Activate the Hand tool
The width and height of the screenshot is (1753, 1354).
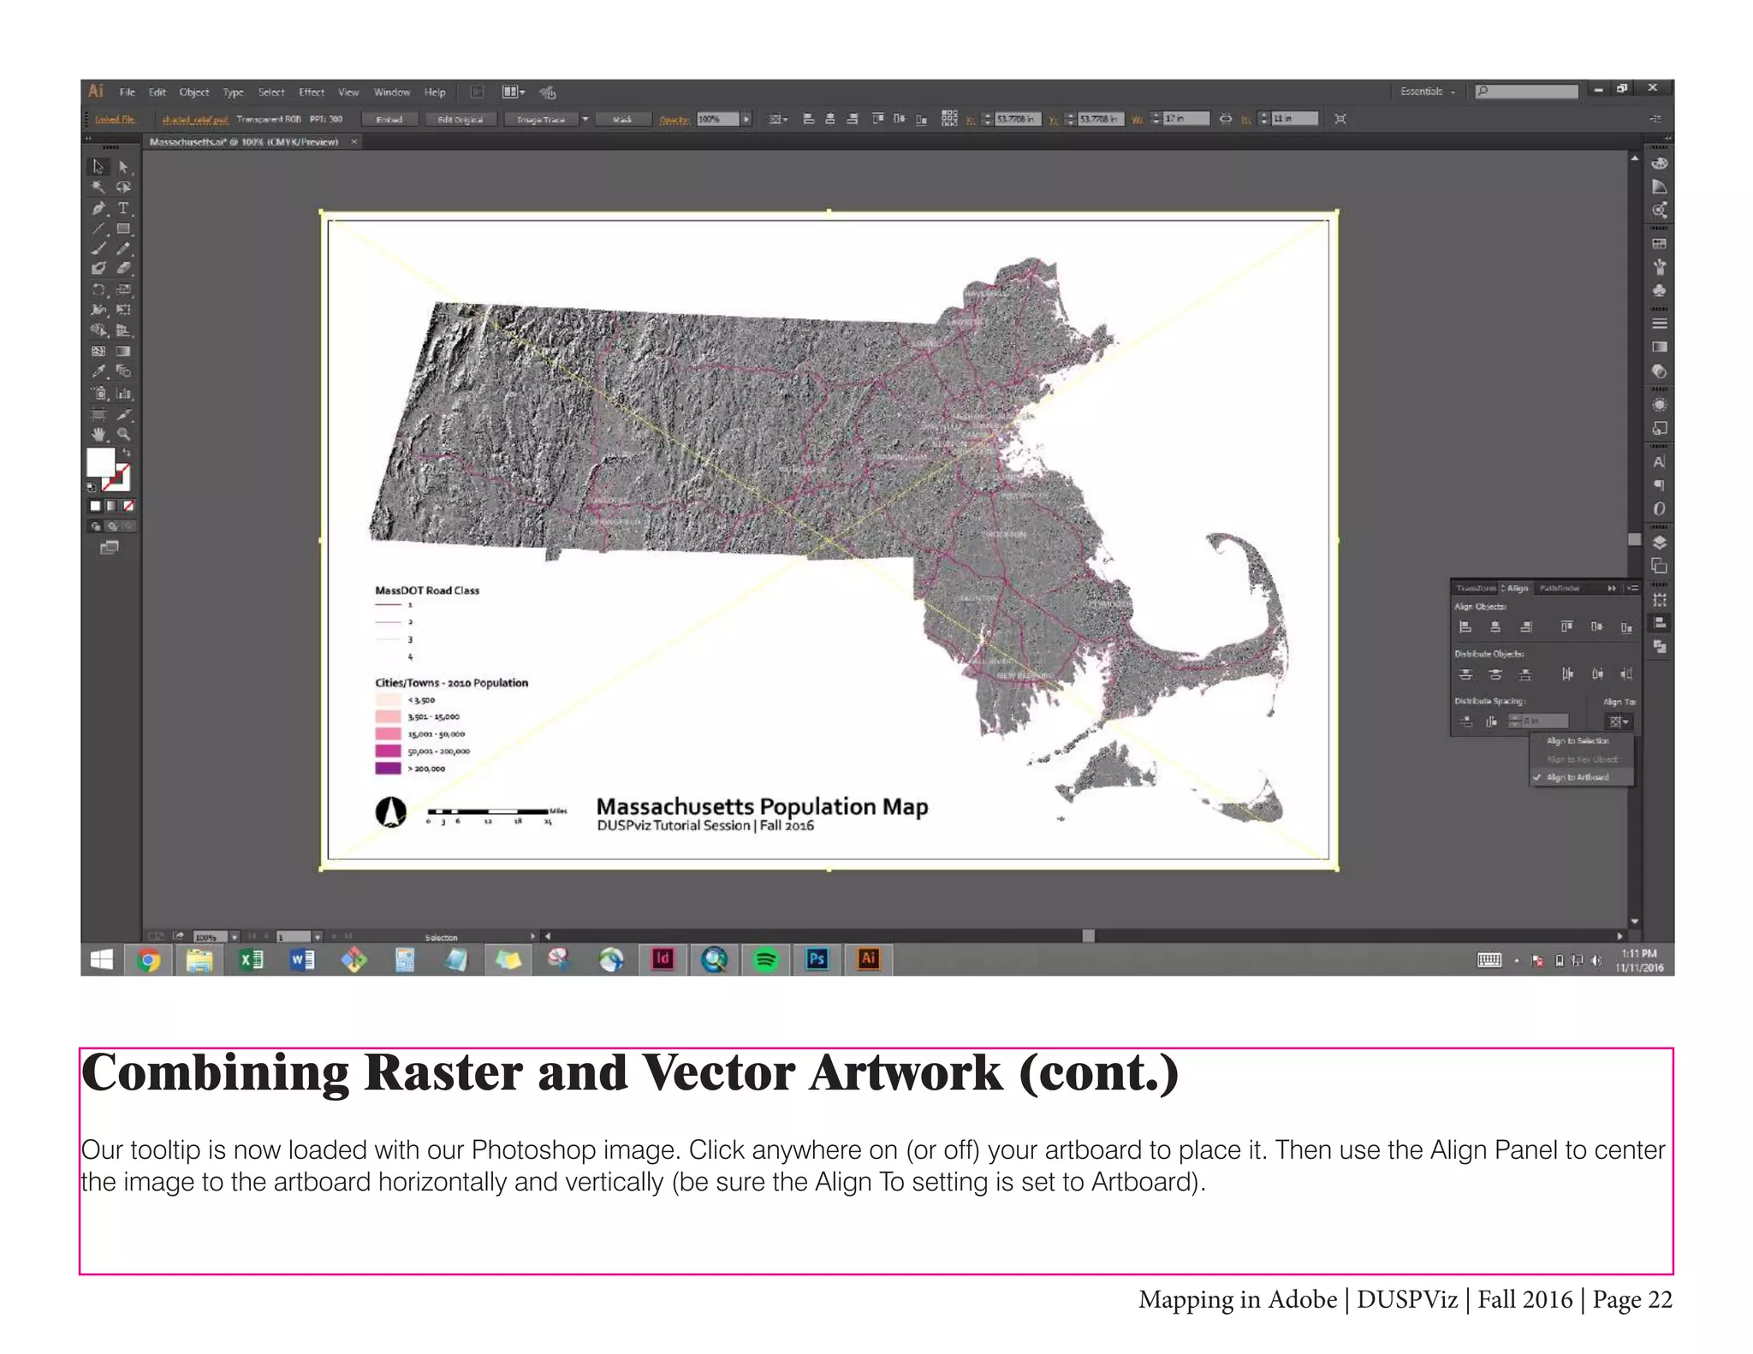click(x=98, y=434)
